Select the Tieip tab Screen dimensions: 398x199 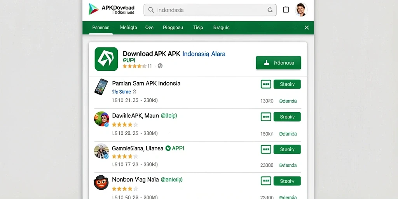click(x=198, y=28)
